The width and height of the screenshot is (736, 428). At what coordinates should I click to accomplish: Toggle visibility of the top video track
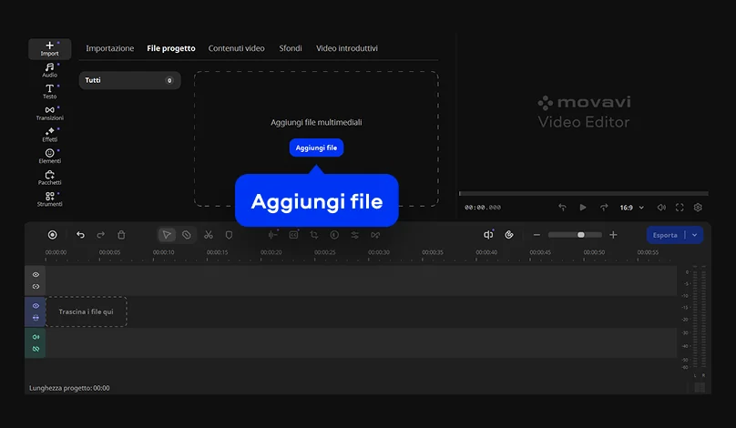pyautogui.click(x=36, y=274)
